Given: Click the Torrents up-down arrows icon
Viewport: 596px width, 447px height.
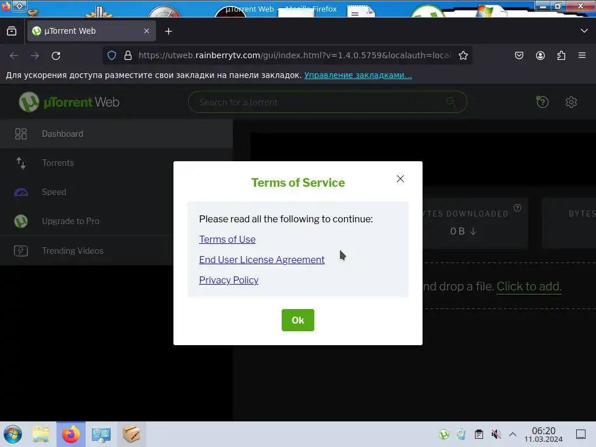Looking at the screenshot, I should (x=21, y=163).
